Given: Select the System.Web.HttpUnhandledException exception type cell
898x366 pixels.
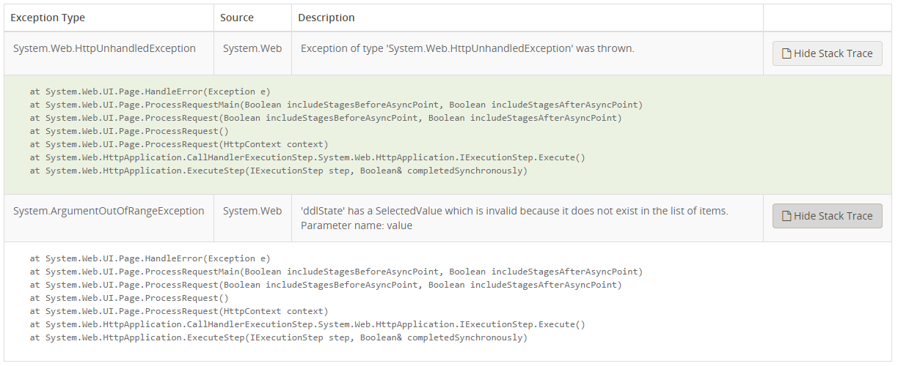Looking at the screenshot, I should click(x=104, y=48).
